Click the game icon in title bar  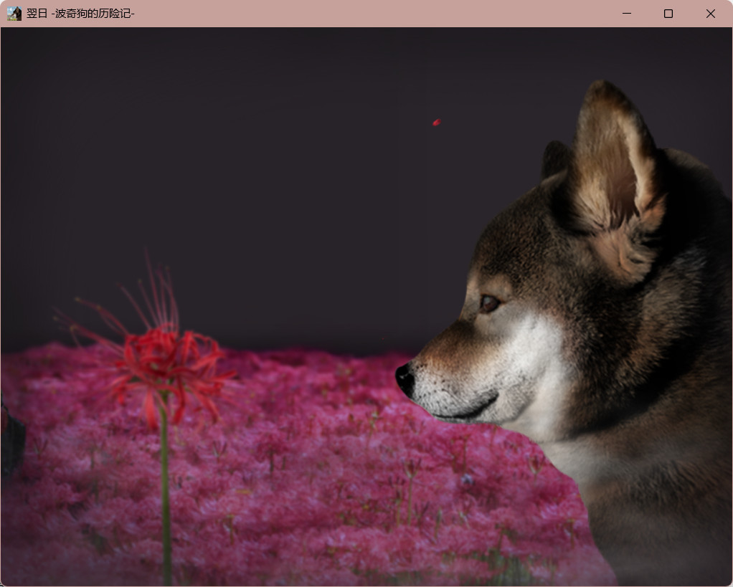point(14,14)
